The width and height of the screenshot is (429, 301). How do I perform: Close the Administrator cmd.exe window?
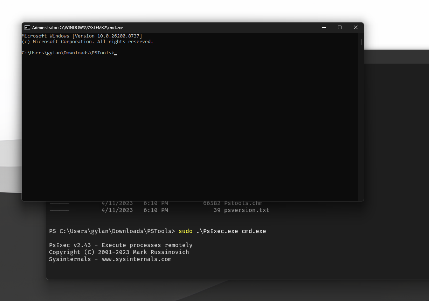tap(356, 27)
